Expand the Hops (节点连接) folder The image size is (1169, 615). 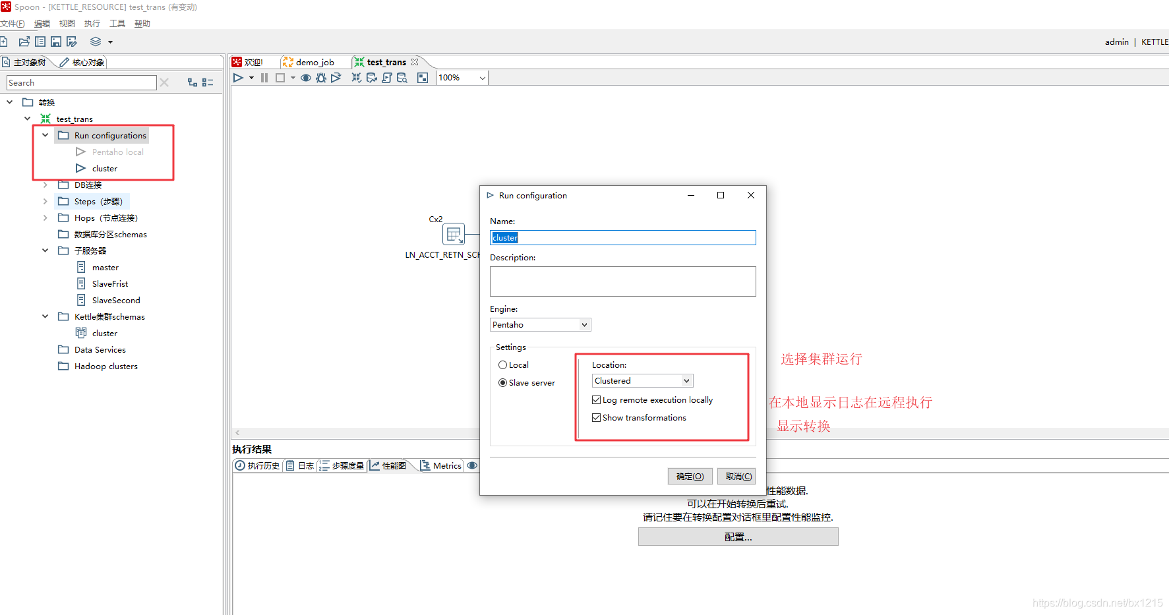coord(45,218)
